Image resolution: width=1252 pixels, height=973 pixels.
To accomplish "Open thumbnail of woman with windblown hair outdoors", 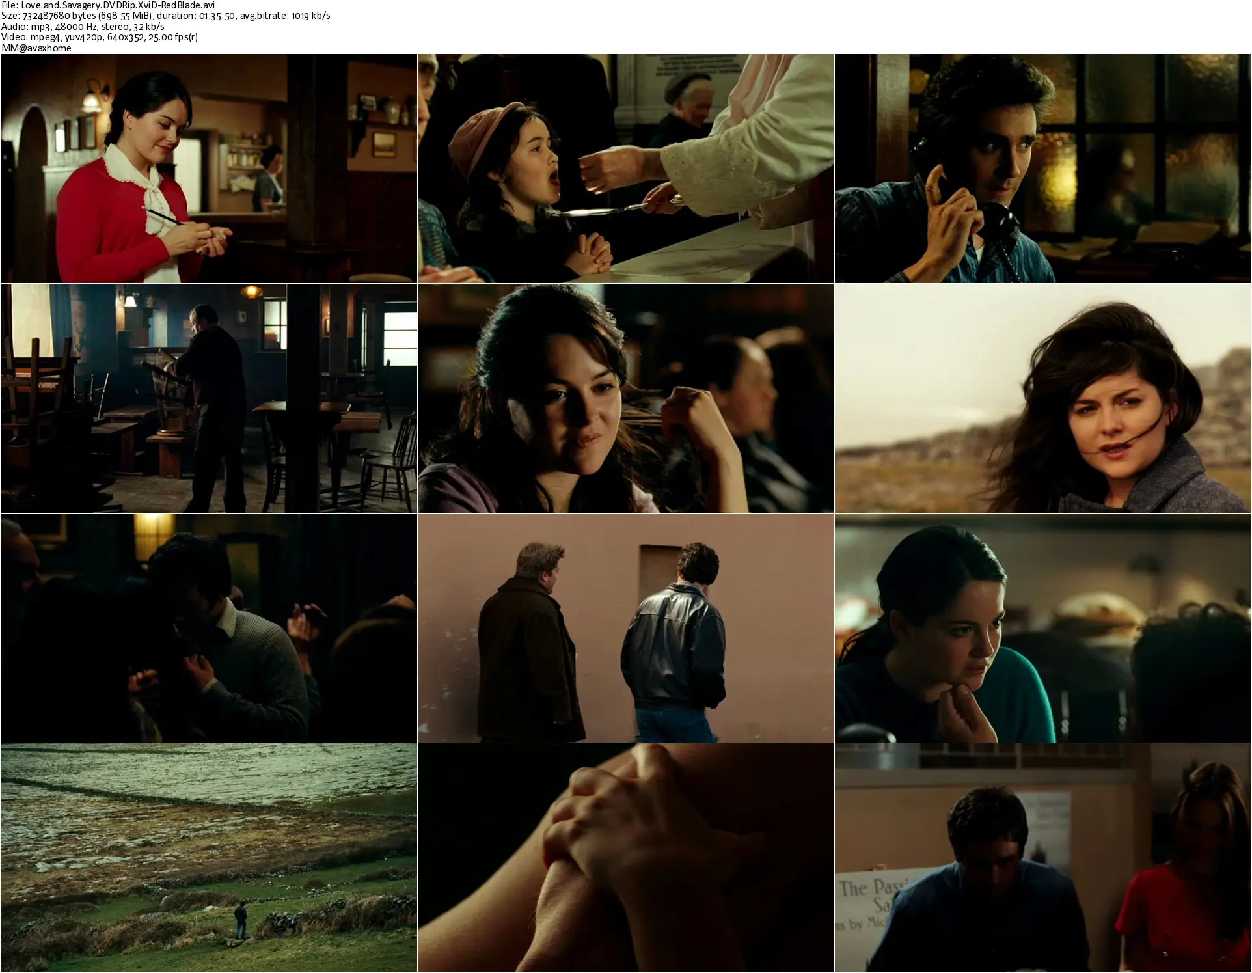I will click(1043, 398).
